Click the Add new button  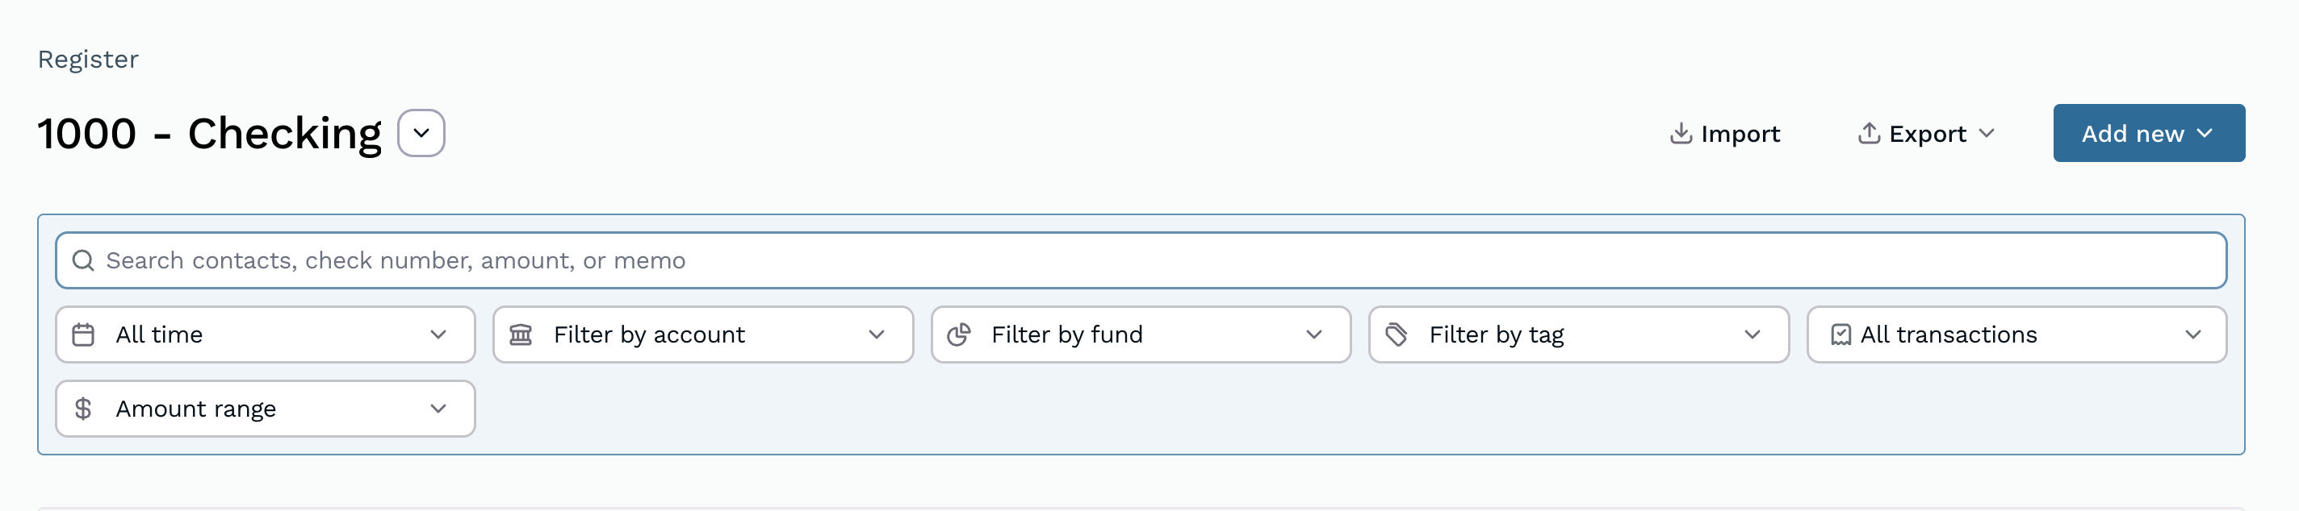click(2149, 133)
